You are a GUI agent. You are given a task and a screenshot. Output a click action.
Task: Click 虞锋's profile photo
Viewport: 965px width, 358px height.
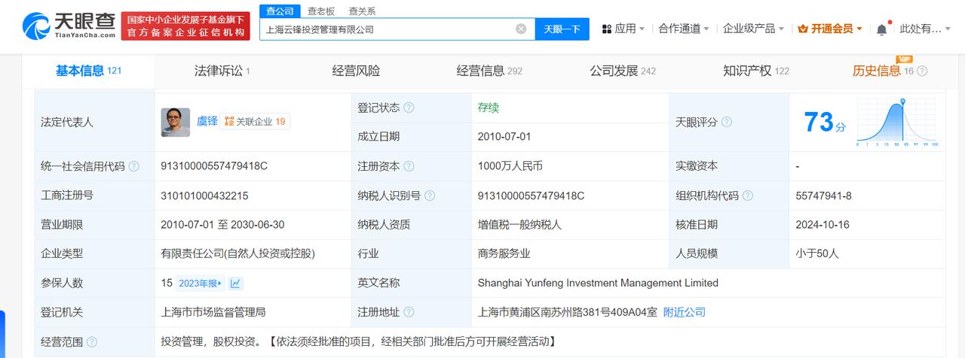pos(176,122)
